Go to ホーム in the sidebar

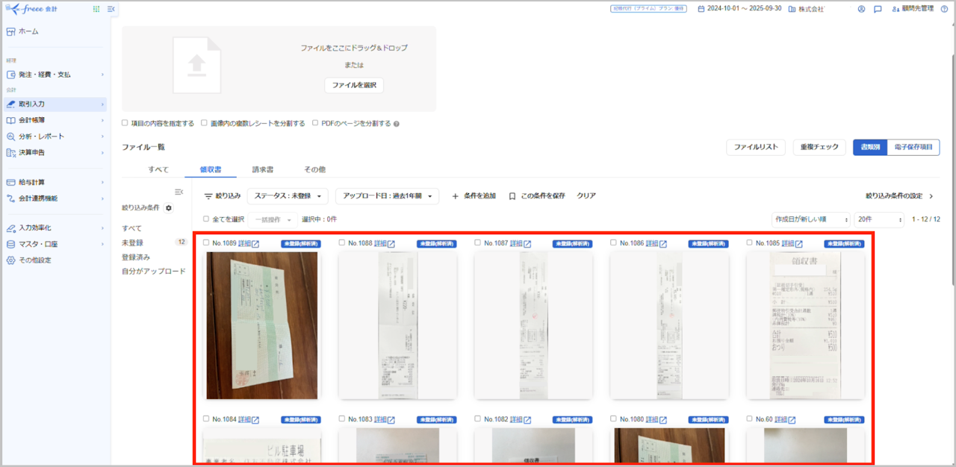point(28,31)
